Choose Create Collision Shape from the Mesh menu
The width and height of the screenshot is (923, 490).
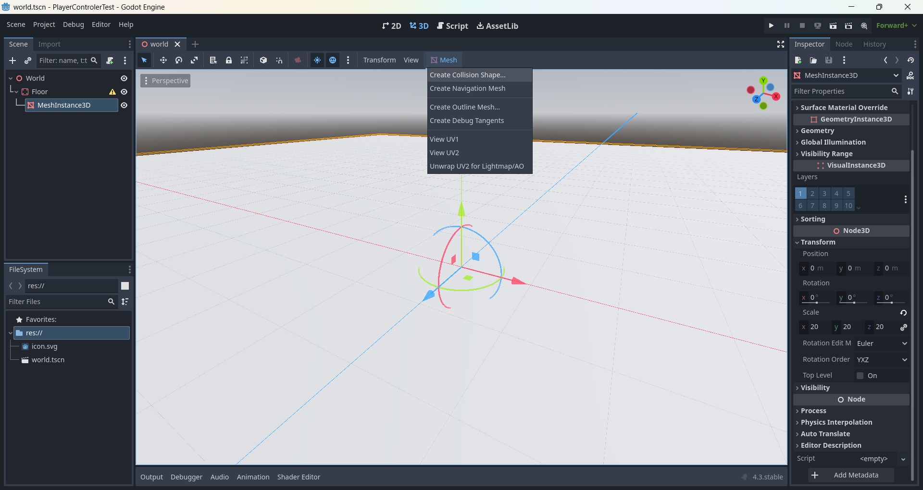coord(468,75)
